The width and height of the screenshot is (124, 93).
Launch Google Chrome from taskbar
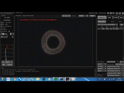[14, 79]
